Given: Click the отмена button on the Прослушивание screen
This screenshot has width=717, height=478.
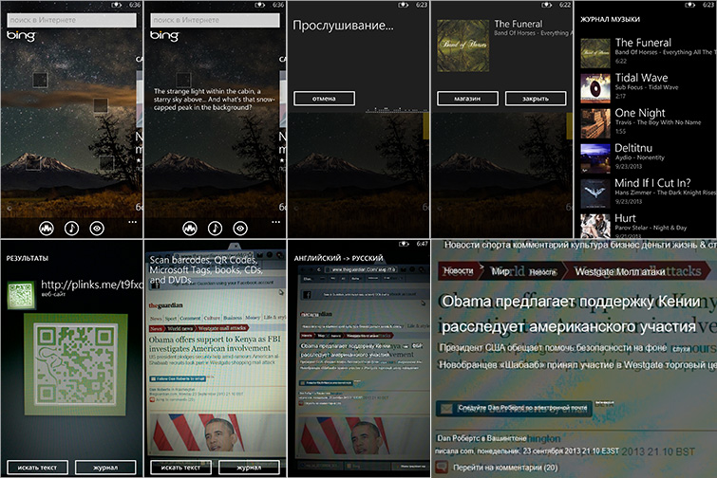Looking at the screenshot, I should pyautogui.click(x=324, y=99).
